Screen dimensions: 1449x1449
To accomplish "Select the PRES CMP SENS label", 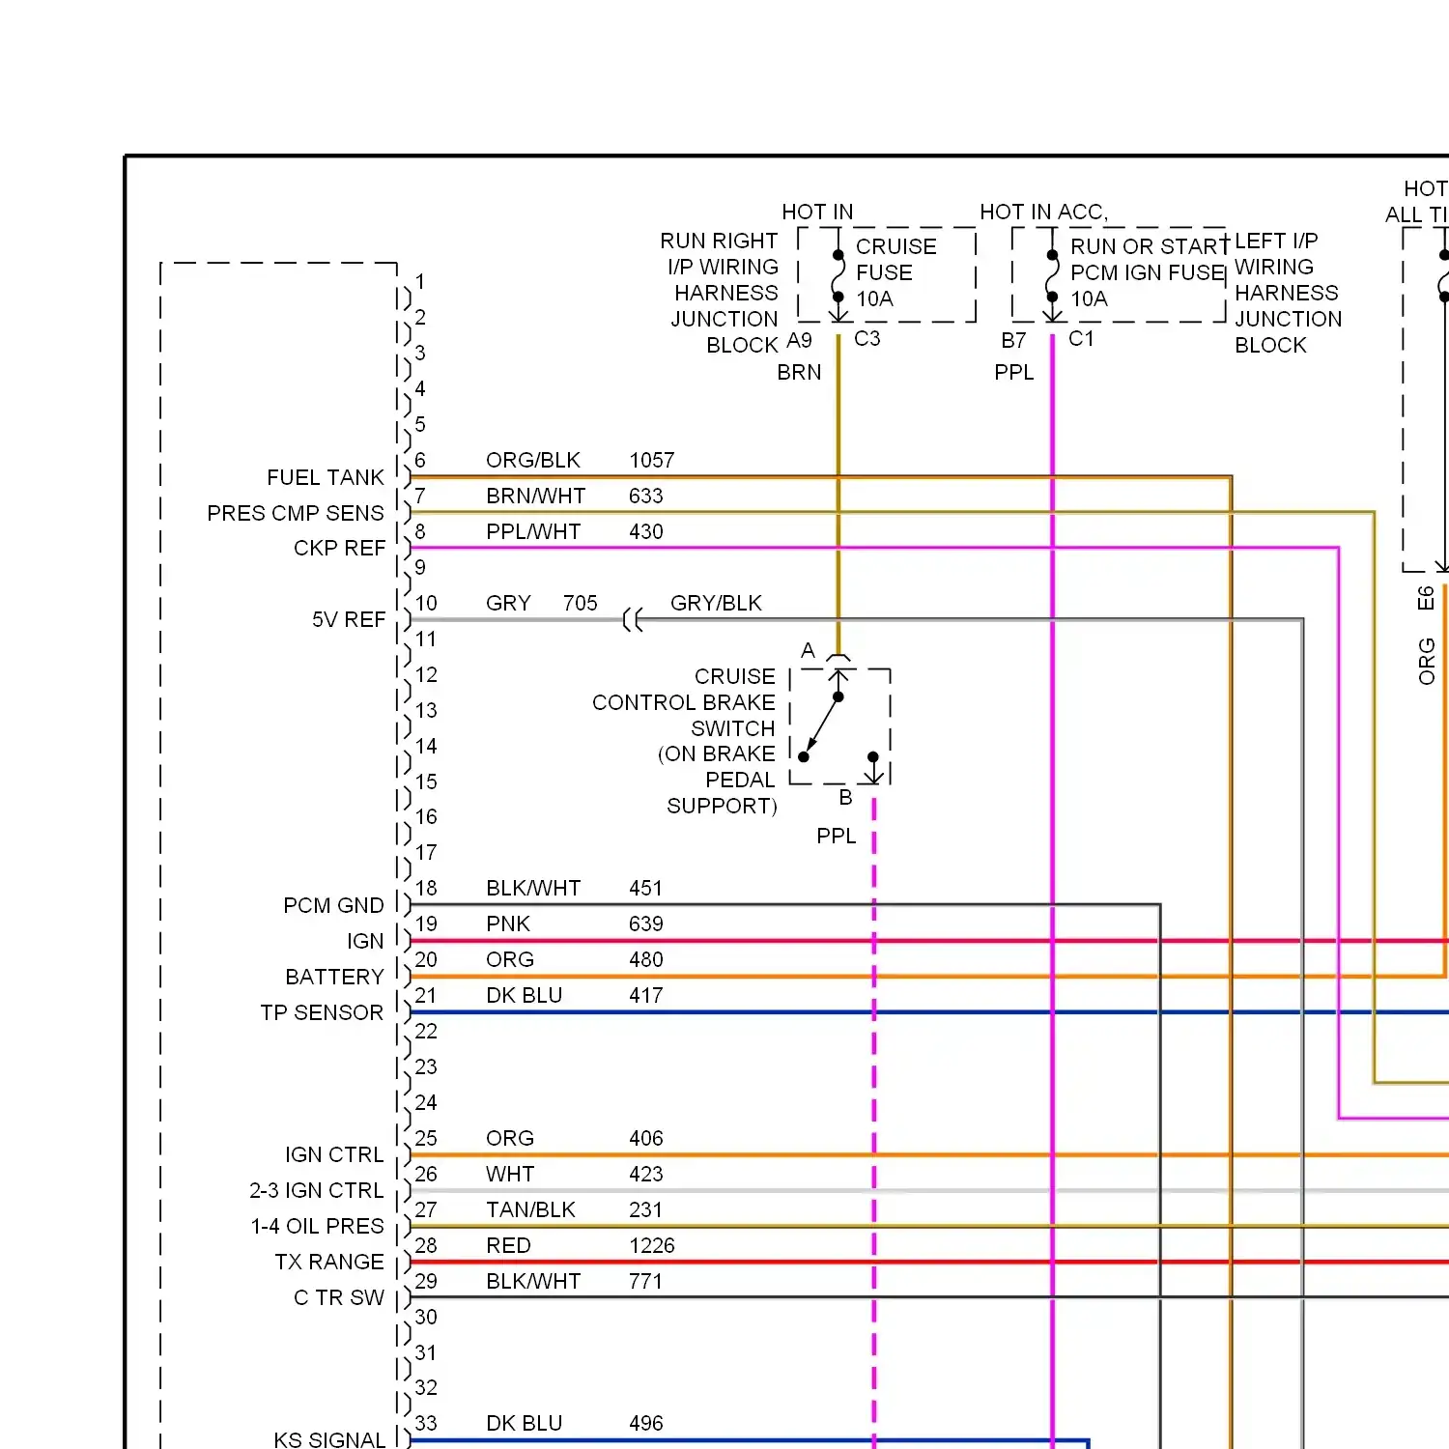I will pos(296,513).
